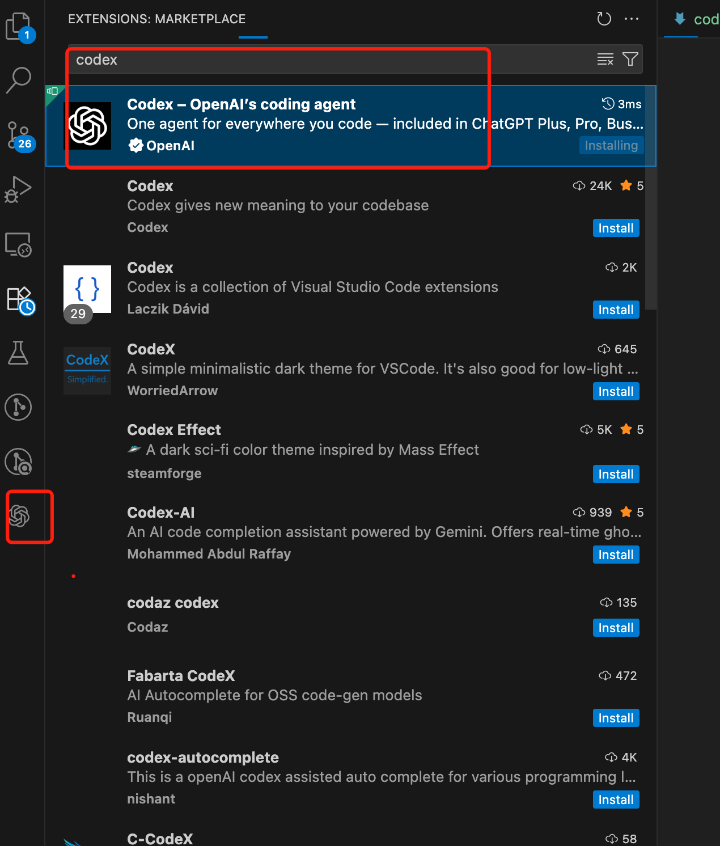The width and height of the screenshot is (720, 846).
Task: Clear the extensions search results
Action: point(605,59)
